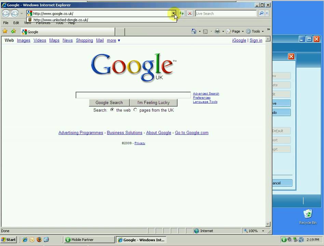The width and height of the screenshot is (324, 246).
Task: Click the Add to Favorites icon
Action: tap(13, 31)
